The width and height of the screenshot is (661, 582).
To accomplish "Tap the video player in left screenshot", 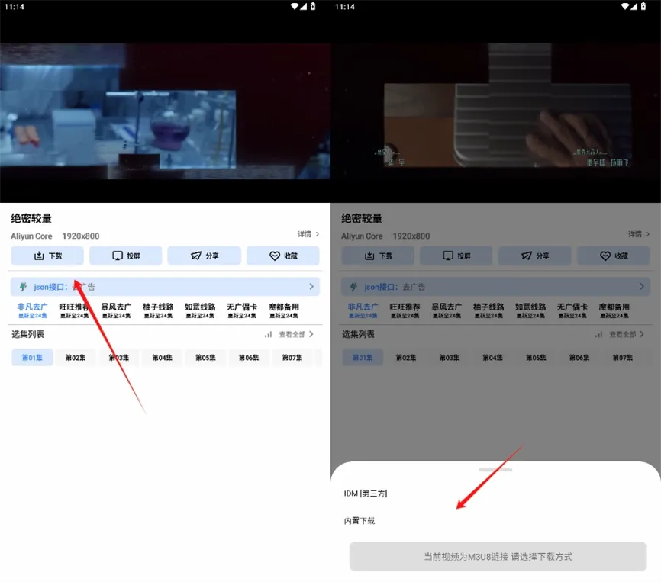I will (x=165, y=111).
